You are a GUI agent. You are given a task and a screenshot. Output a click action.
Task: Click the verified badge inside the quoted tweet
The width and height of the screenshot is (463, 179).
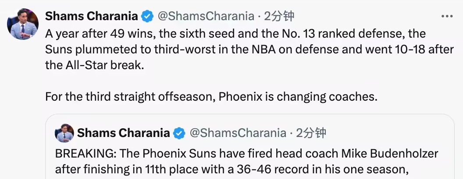[x=179, y=133]
